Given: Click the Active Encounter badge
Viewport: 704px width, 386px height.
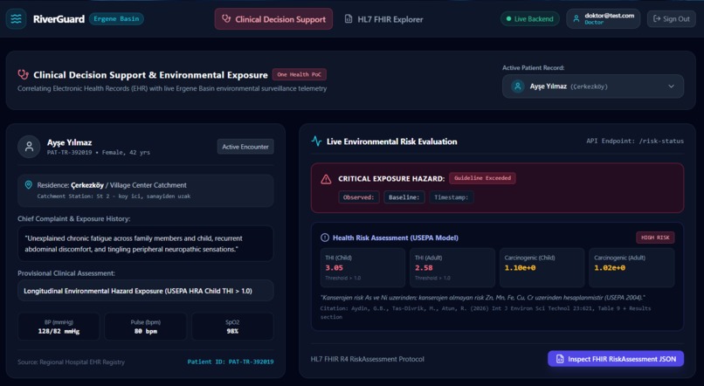Looking at the screenshot, I should tap(245, 147).
